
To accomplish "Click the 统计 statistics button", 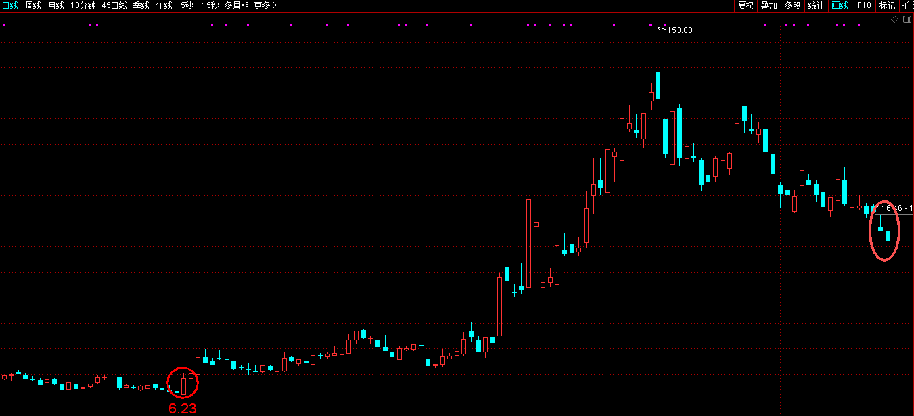I will 816,5.
